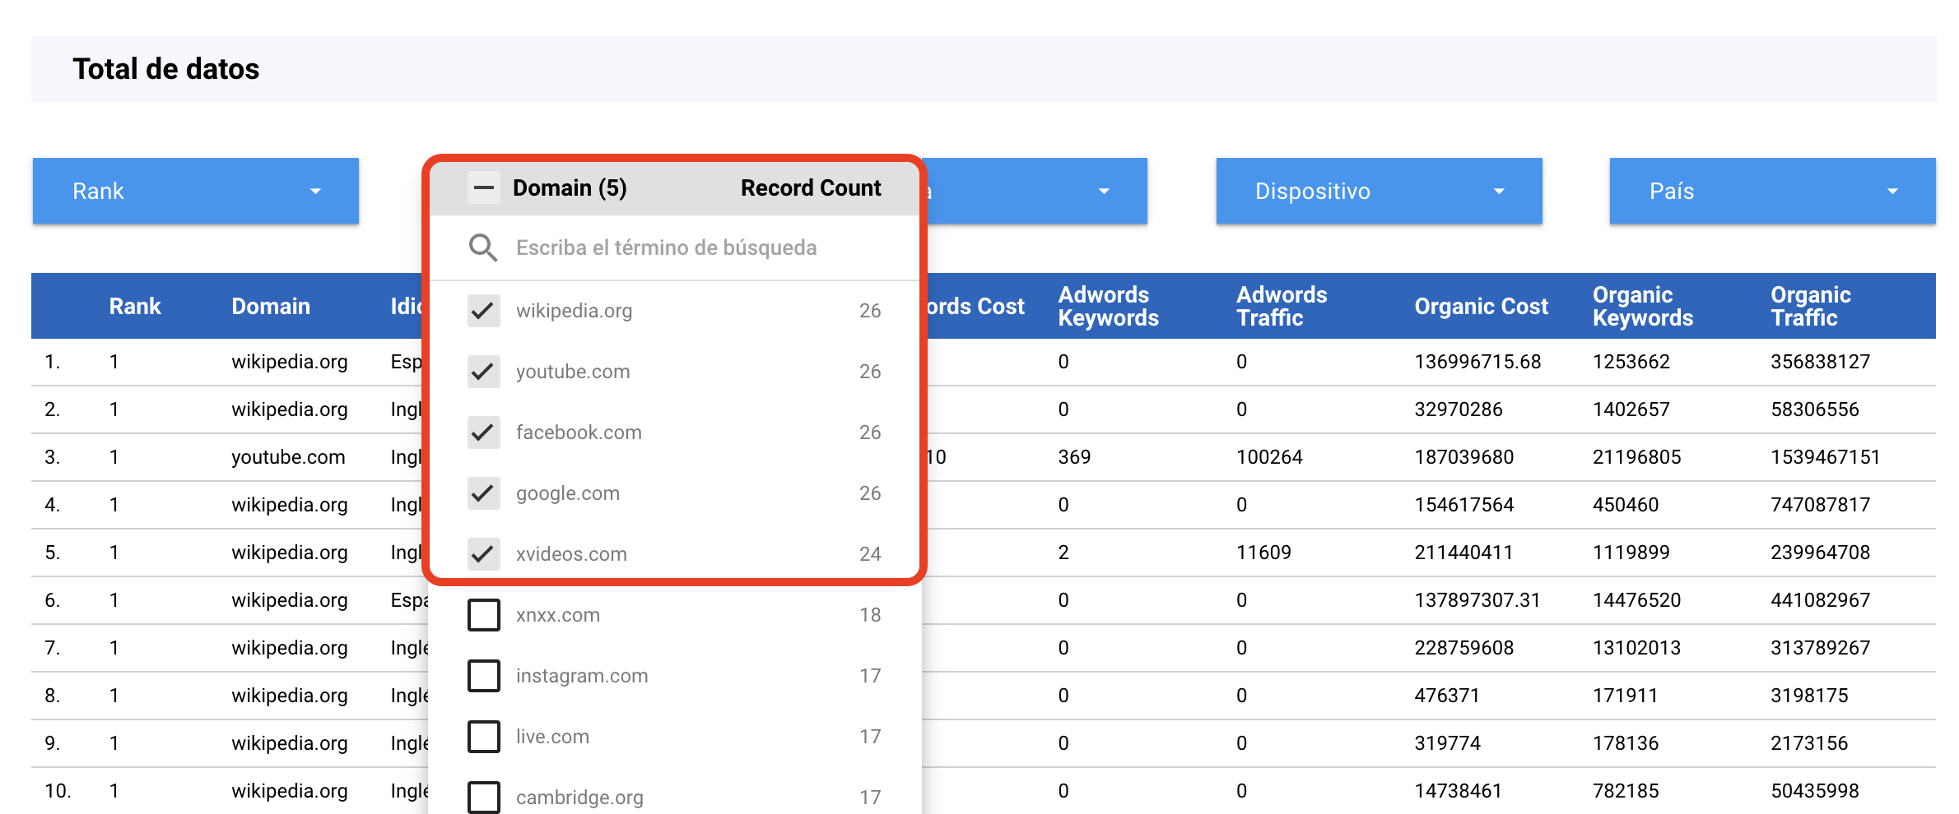This screenshot has height=814, width=1959.
Task: Click Adwords Traffic value 100264
Action: coord(1269,457)
